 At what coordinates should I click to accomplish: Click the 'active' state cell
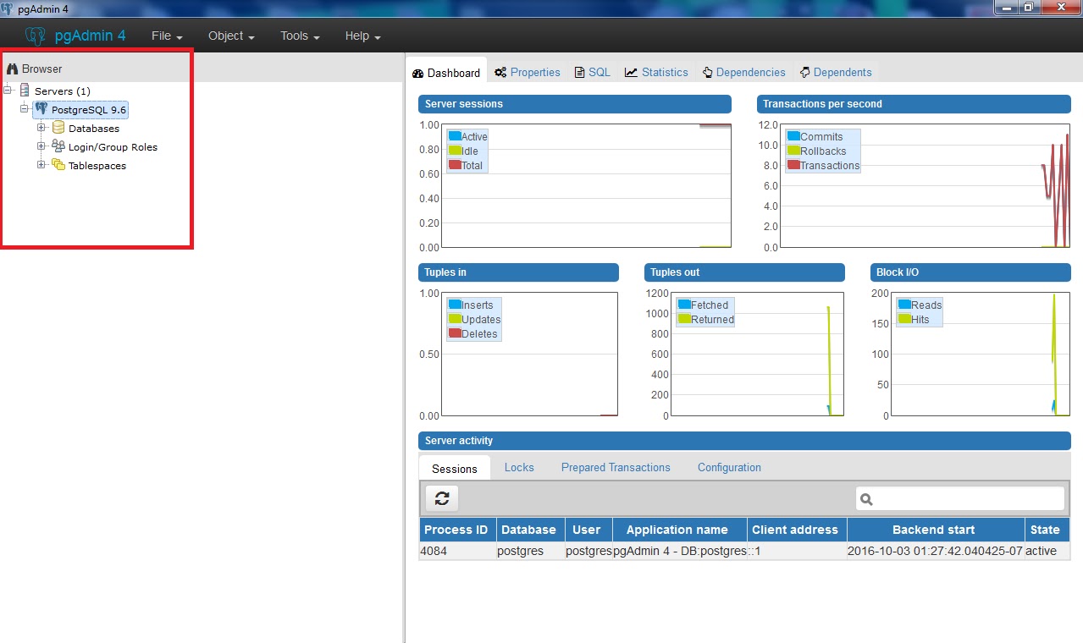point(1047,551)
